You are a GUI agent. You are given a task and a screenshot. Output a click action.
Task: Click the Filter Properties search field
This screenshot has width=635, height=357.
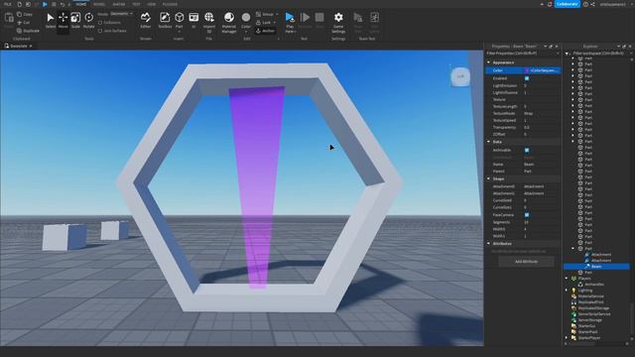522,54
